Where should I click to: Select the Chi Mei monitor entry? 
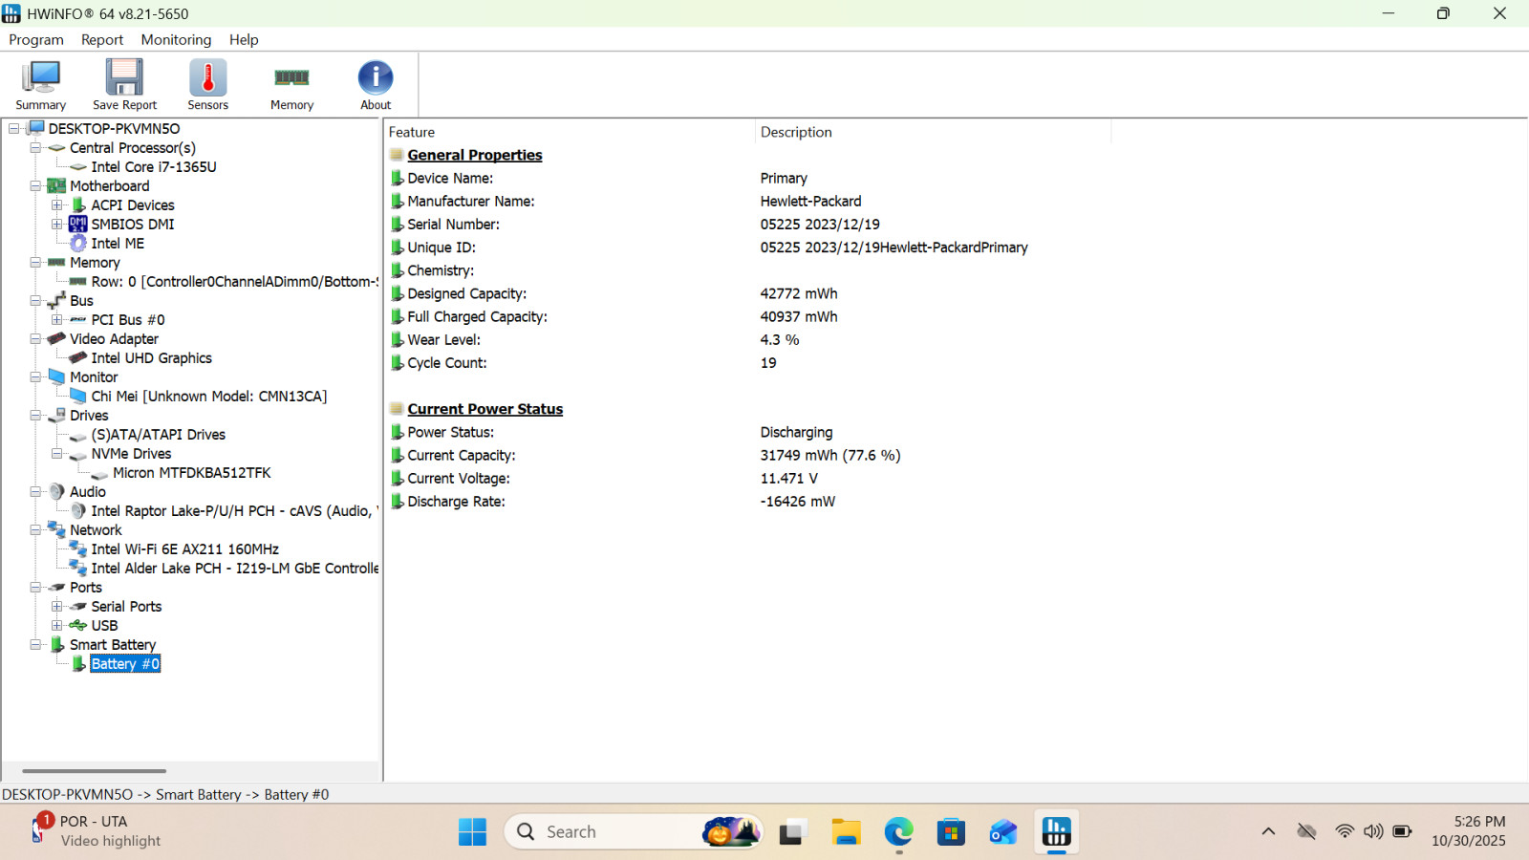pyautogui.click(x=209, y=397)
